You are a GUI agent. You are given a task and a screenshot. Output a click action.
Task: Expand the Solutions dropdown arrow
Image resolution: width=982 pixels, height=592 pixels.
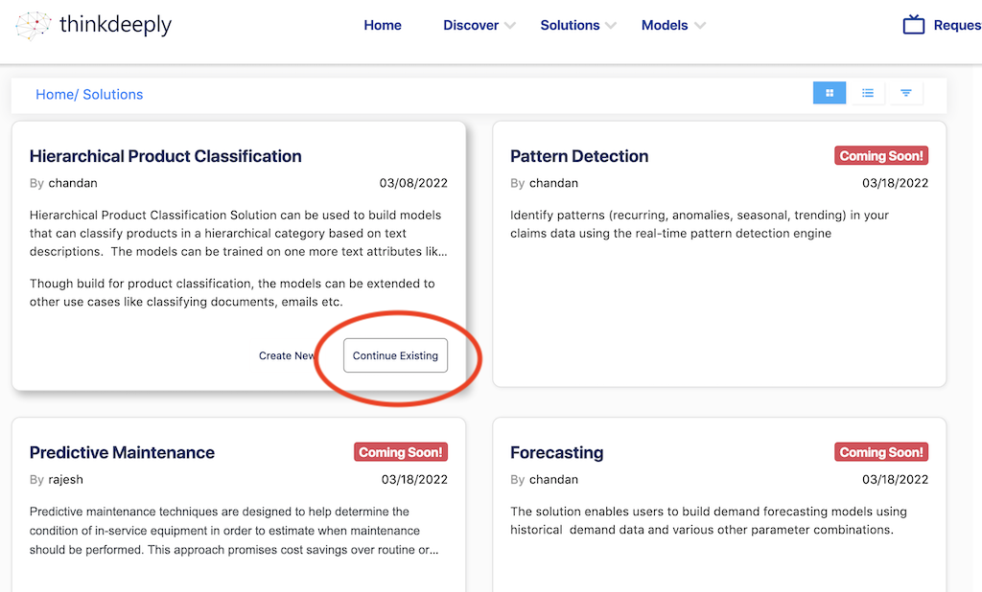point(611,26)
